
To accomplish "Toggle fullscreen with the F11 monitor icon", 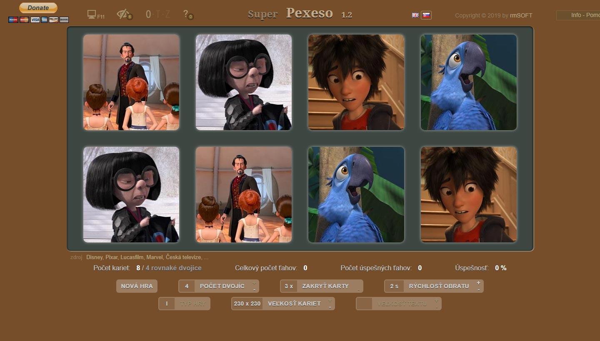I will [x=96, y=15].
